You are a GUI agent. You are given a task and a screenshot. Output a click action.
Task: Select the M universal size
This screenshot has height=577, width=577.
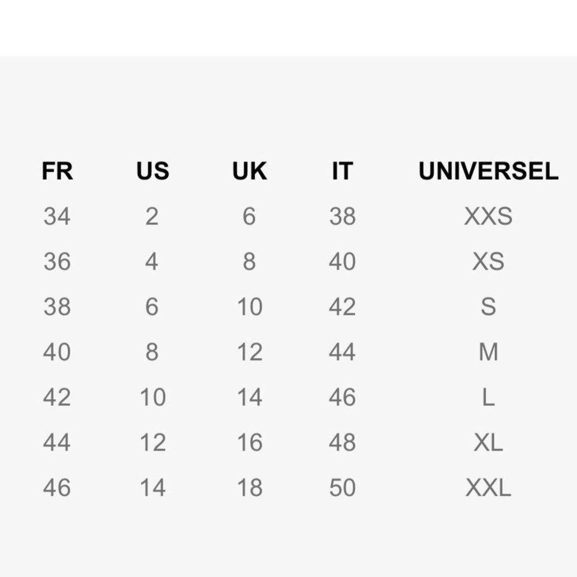tap(488, 352)
